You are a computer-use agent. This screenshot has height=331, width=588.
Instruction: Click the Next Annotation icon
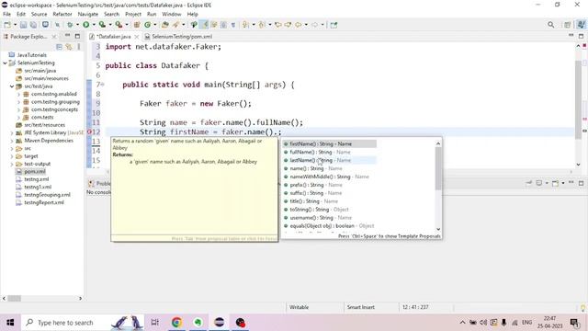[x=245, y=25]
